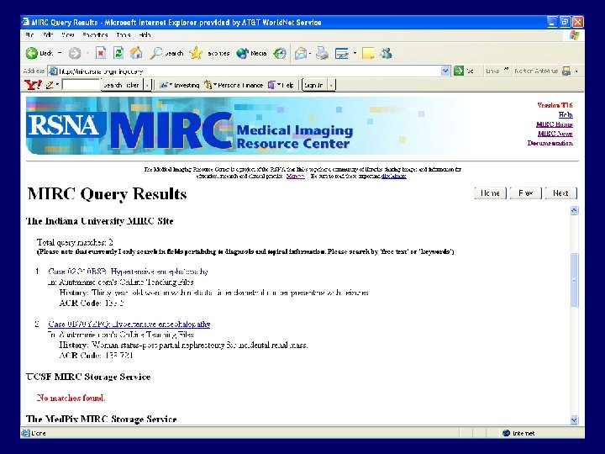Click the Yahoo toolbar search box
This screenshot has height=454, width=605.
pyautogui.click(x=81, y=85)
